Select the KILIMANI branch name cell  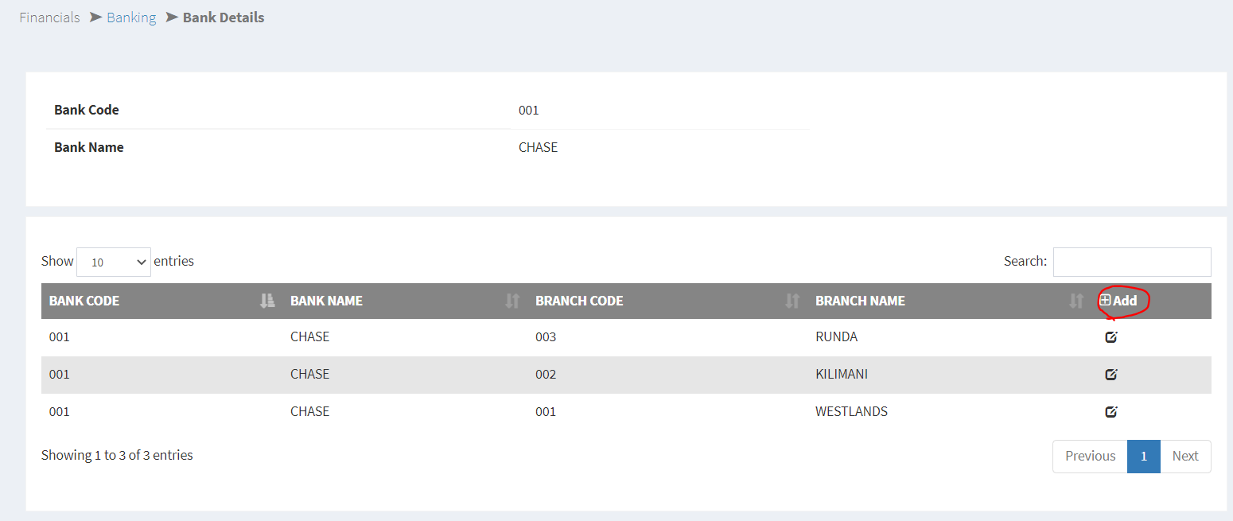pyautogui.click(x=841, y=375)
